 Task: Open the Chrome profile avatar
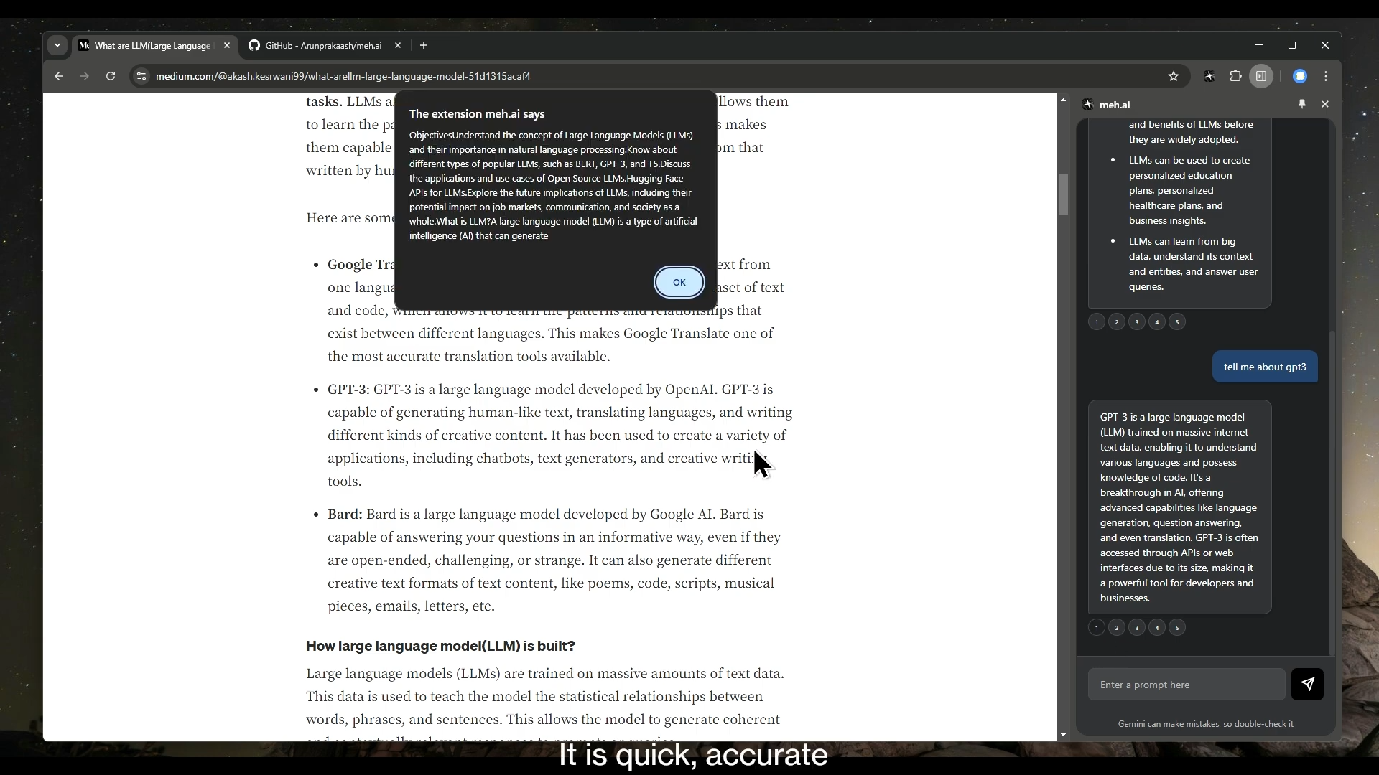coord(1300,76)
